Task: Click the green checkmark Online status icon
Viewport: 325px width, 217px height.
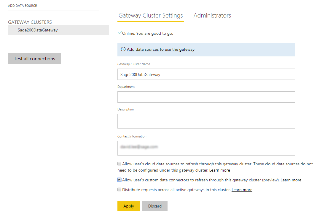Action: [x=120, y=33]
